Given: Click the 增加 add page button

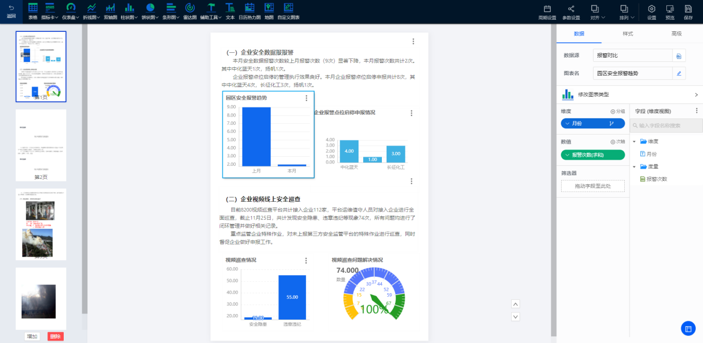Looking at the screenshot, I should 32,336.
